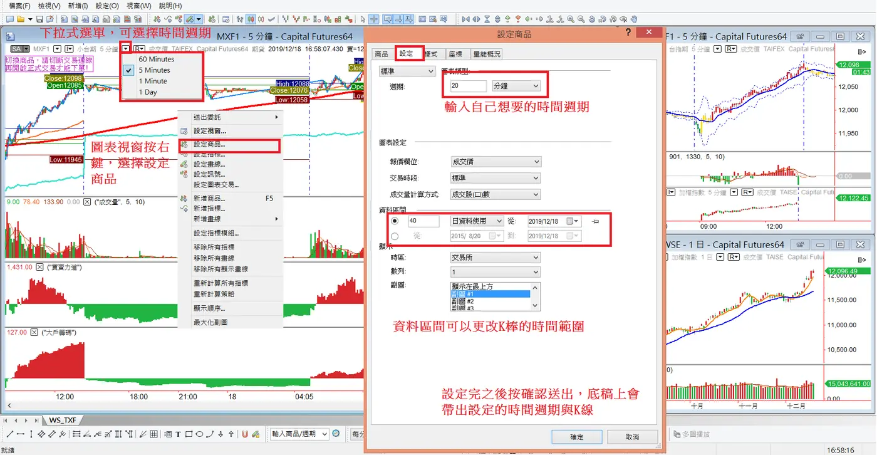Select the trend line drawing tool

pyautogui.click(x=9, y=434)
